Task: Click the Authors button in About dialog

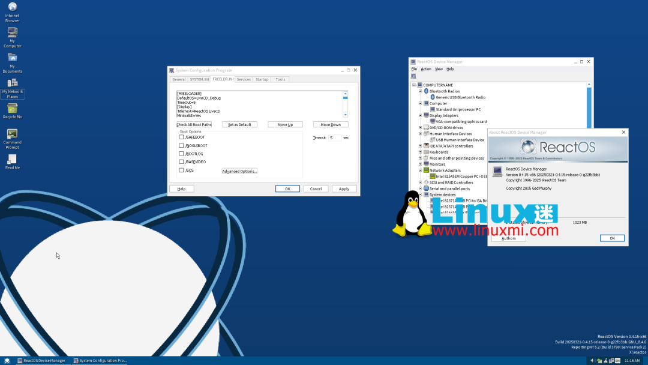Action: [508, 238]
